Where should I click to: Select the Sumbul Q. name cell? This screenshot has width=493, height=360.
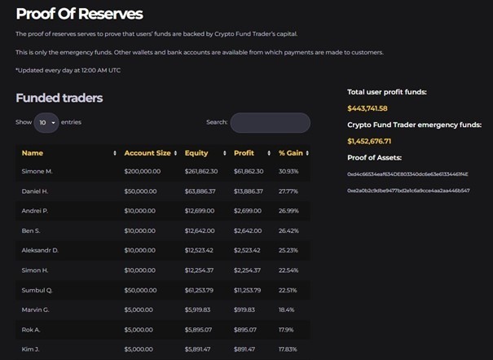pos(37,290)
